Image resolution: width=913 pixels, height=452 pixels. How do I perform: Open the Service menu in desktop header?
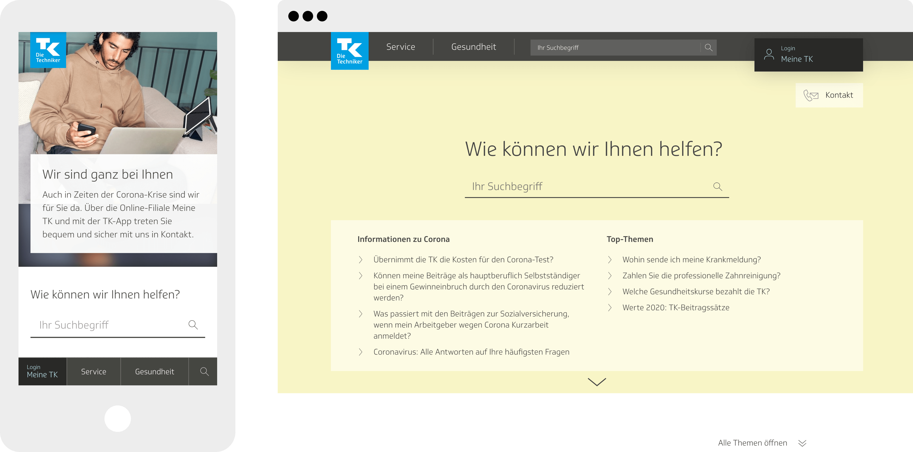tap(400, 47)
